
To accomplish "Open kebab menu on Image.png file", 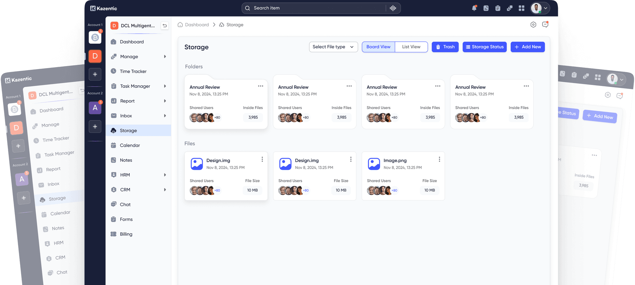I will point(439,159).
